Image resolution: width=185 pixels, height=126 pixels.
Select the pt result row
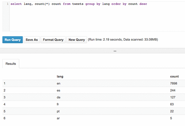94,111
